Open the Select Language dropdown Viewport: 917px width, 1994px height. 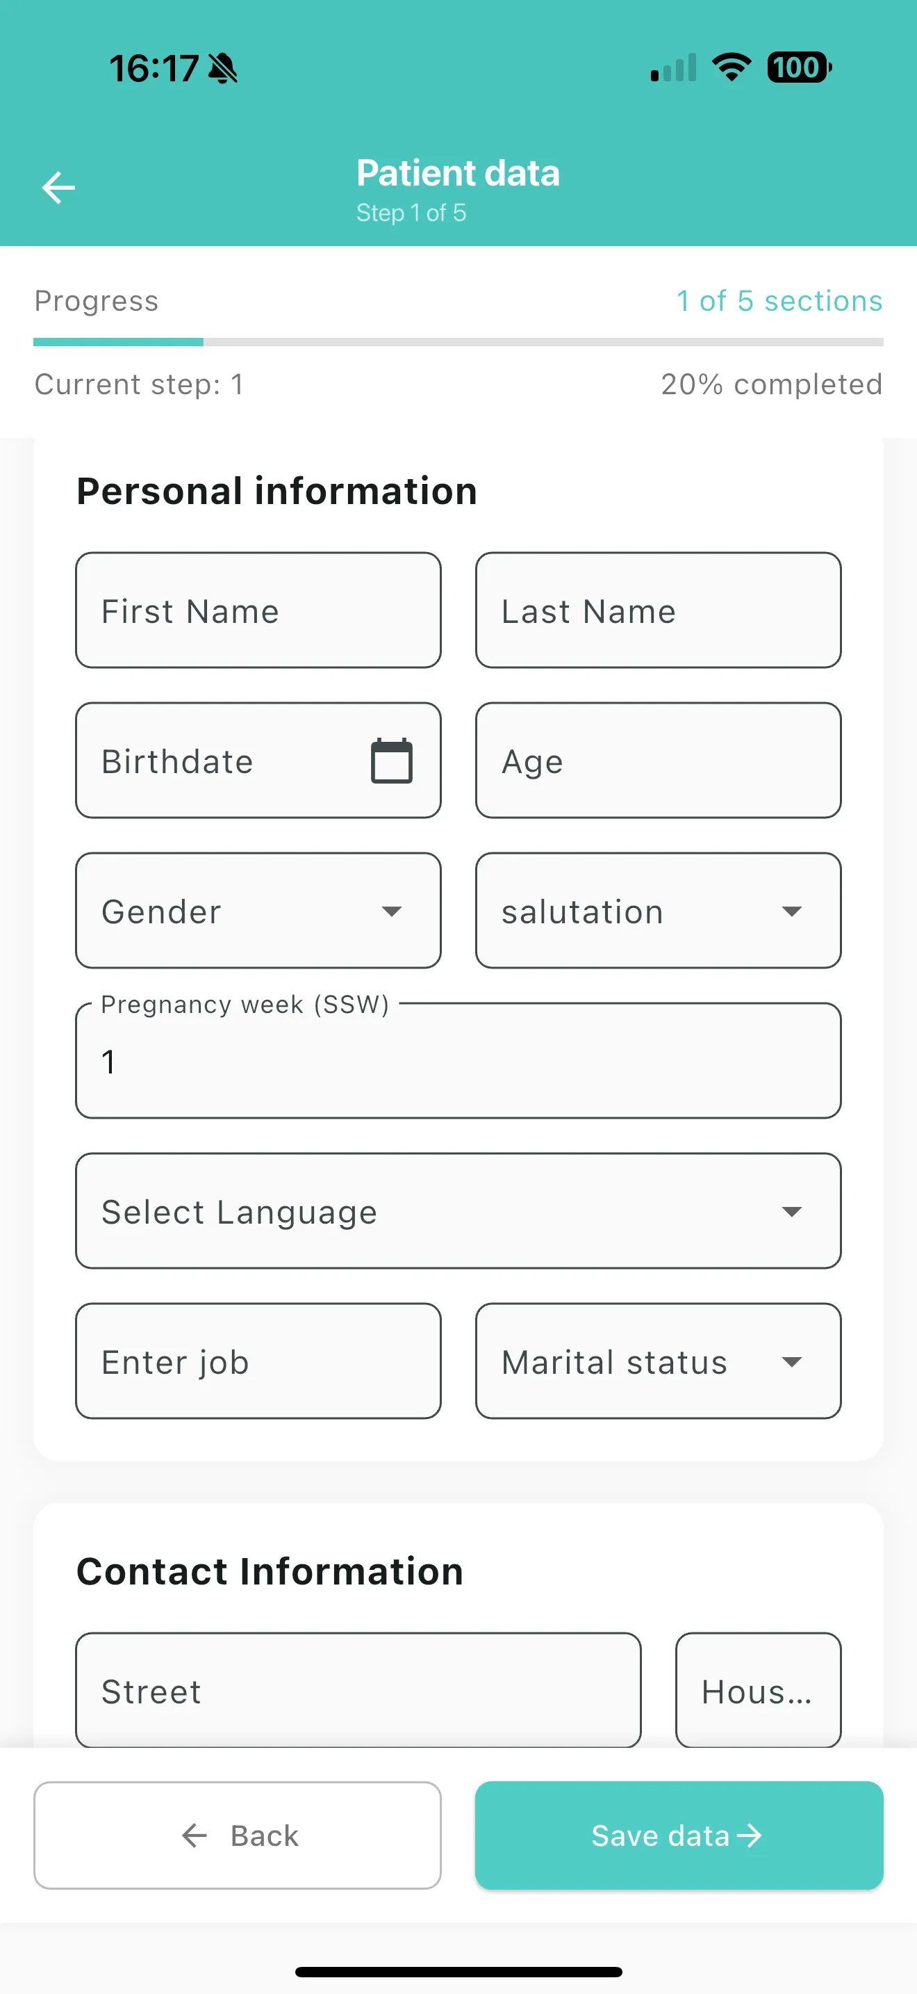pos(458,1210)
